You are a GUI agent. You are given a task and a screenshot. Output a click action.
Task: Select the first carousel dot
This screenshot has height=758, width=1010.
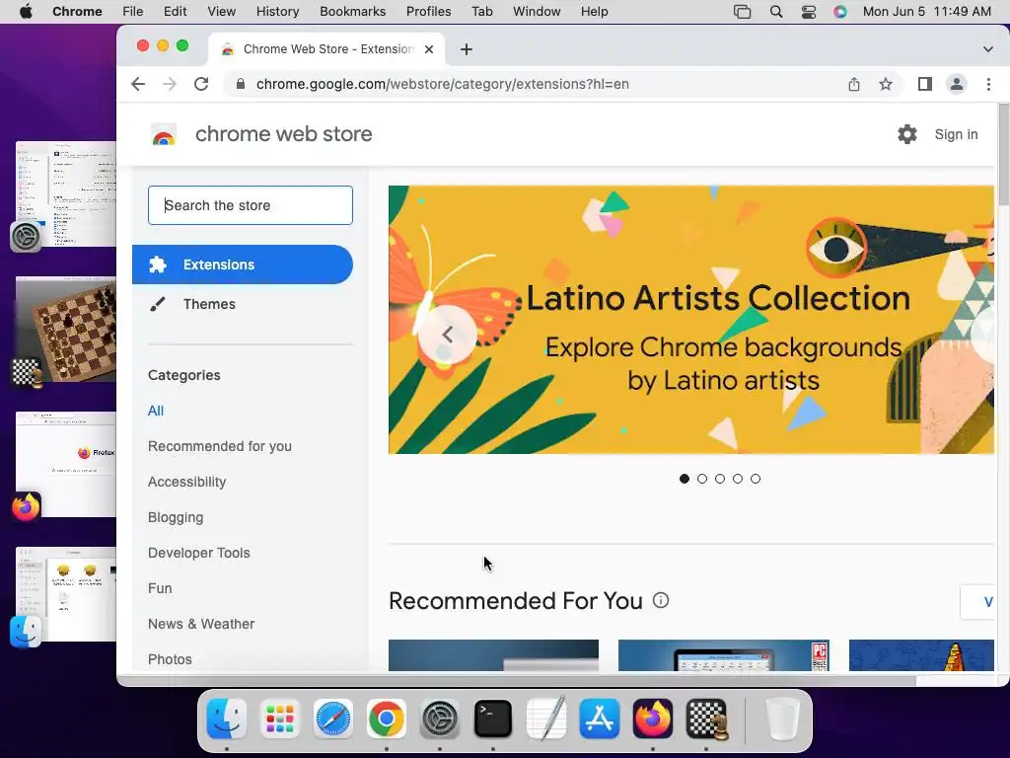pos(685,479)
